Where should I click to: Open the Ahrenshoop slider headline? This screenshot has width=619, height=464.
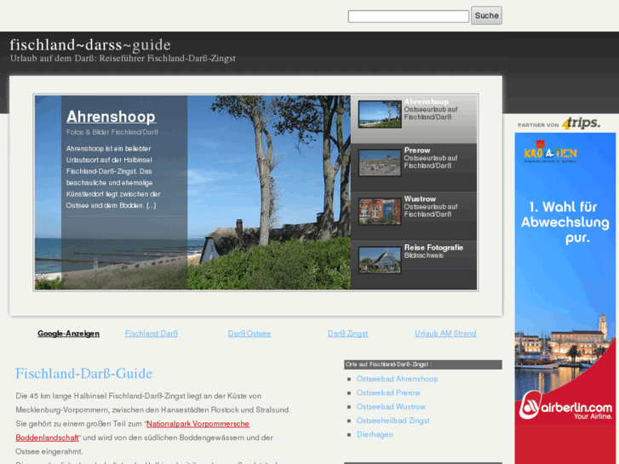pyautogui.click(x=111, y=117)
